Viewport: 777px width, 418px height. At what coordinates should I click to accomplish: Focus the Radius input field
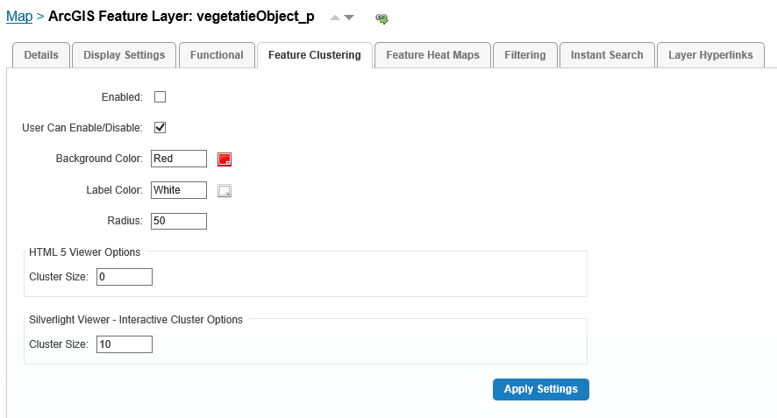coord(179,221)
